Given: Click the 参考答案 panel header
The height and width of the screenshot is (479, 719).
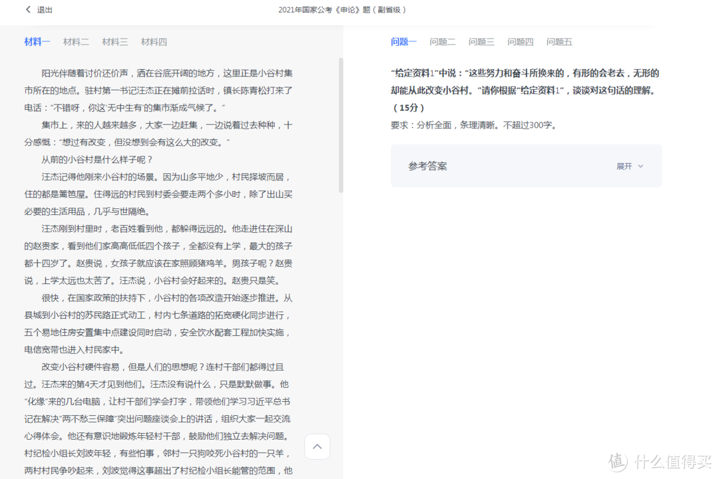Looking at the screenshot, I should click(429, 166).
